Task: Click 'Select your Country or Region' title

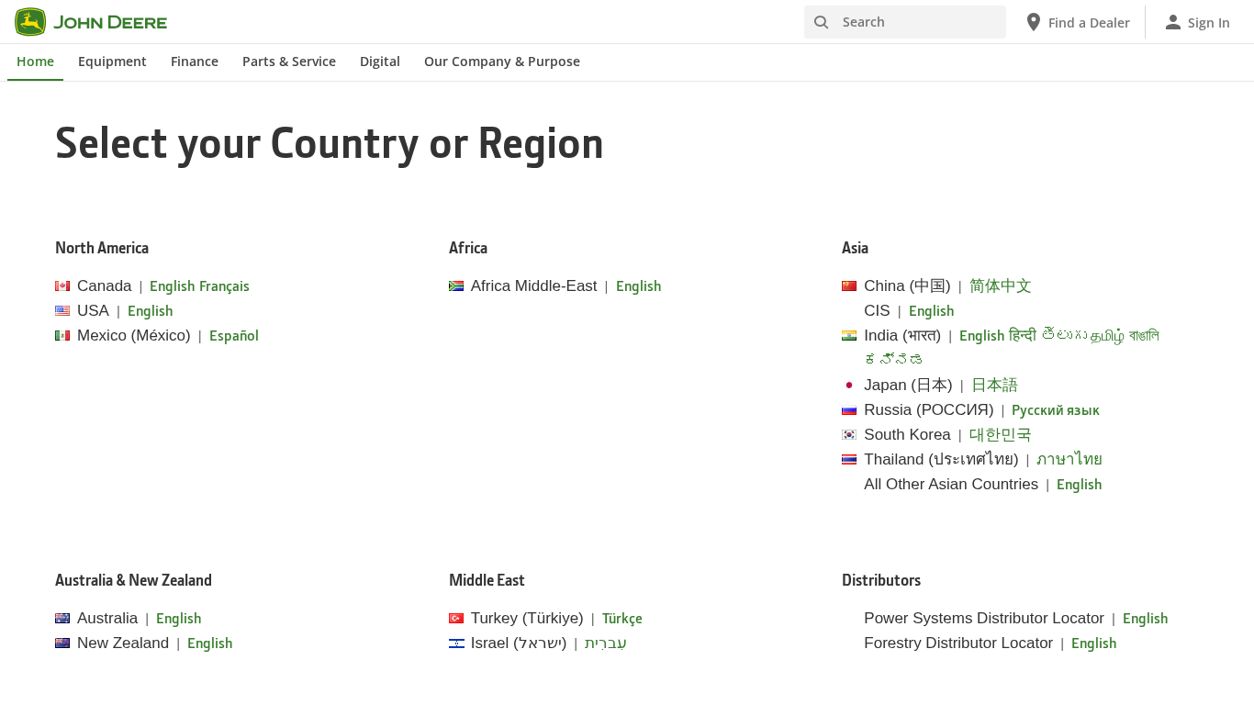Action: click(x=330, y=144)
